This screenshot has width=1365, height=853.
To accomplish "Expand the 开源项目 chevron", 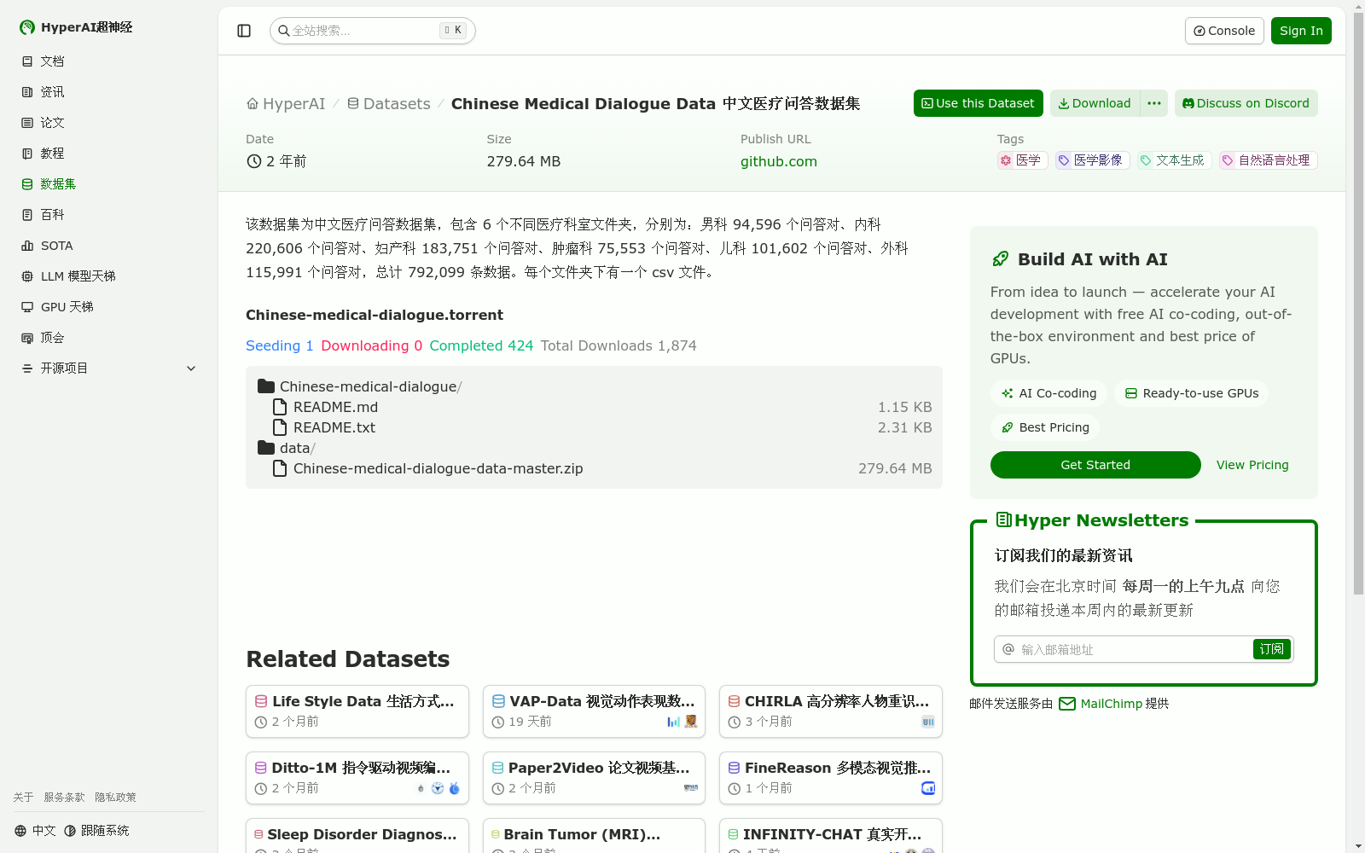I will coord(191,368).
